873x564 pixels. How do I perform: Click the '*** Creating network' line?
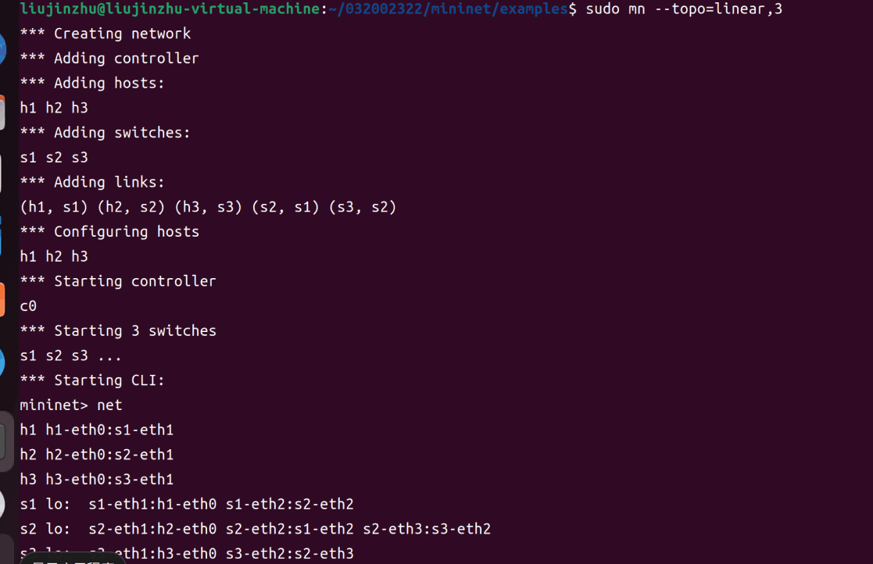106,34
